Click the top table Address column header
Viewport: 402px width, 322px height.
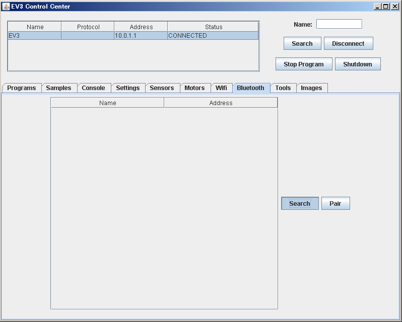pyautogui.click(x=141, y=27)
